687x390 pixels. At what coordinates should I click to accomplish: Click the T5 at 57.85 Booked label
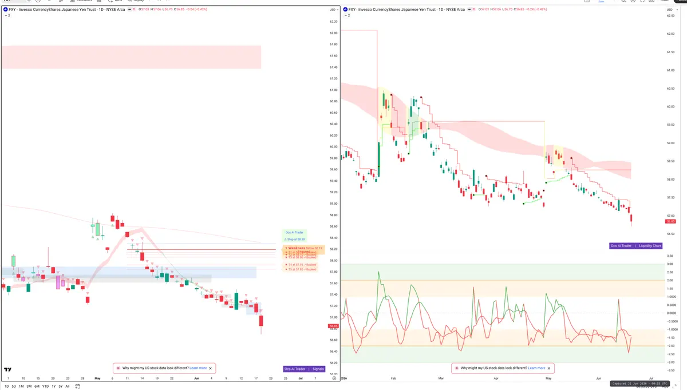pyautogui.click(x=301, y=269)
